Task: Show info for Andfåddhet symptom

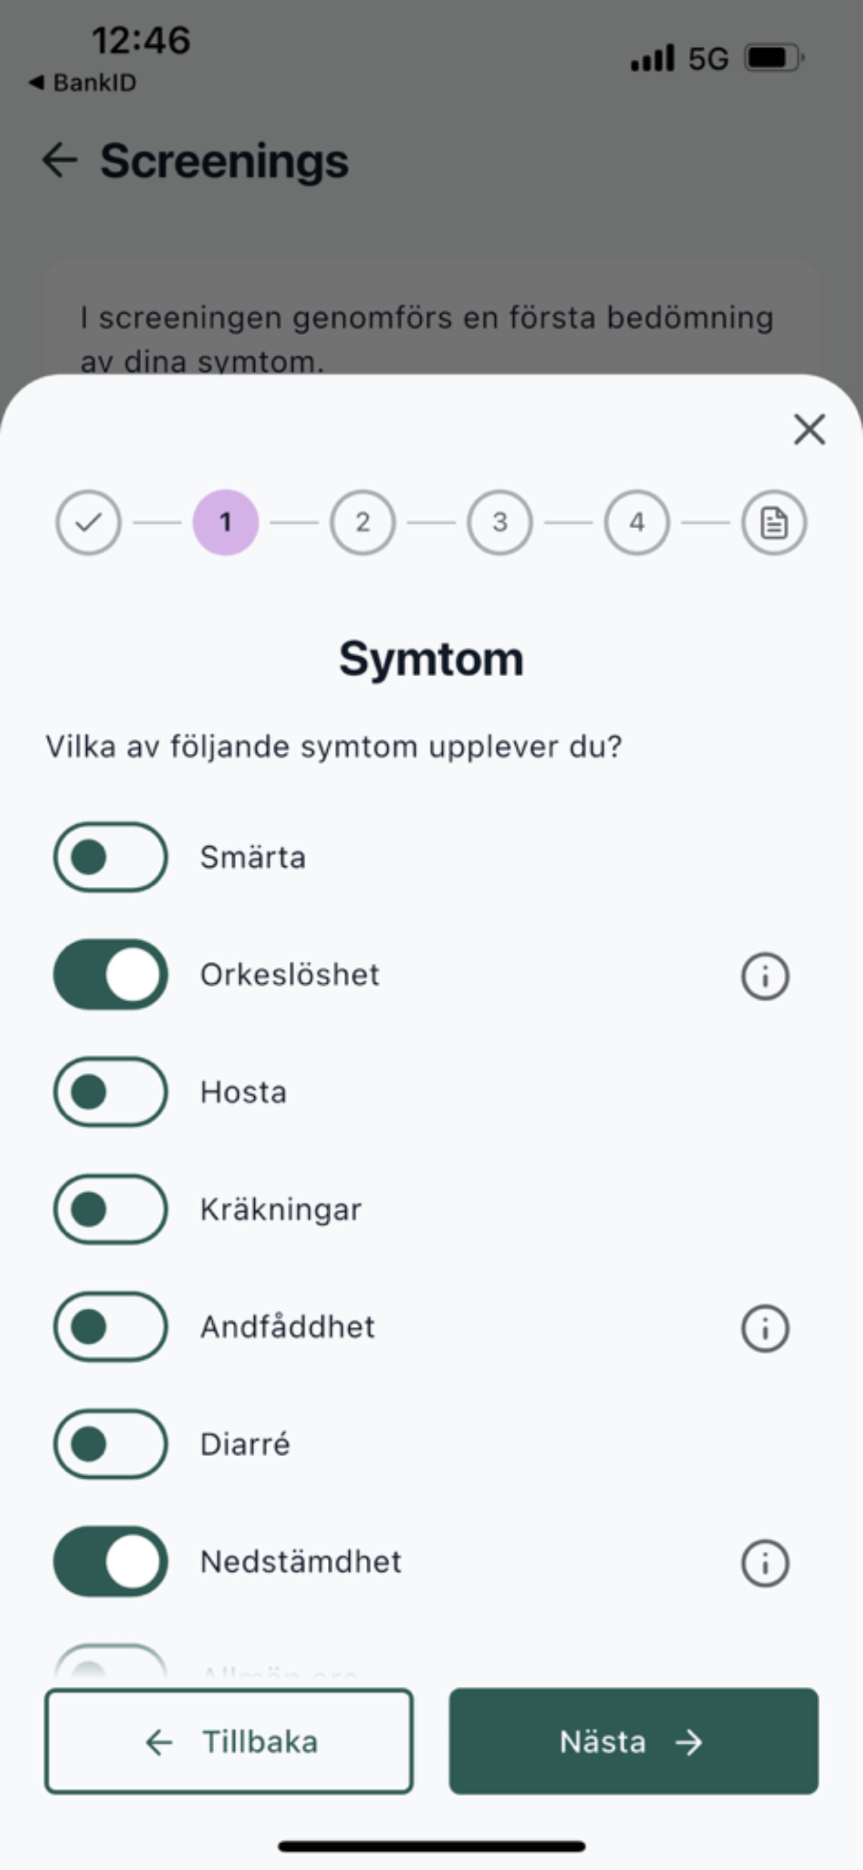Action: pyautogui.click(x=765, y=1328)
